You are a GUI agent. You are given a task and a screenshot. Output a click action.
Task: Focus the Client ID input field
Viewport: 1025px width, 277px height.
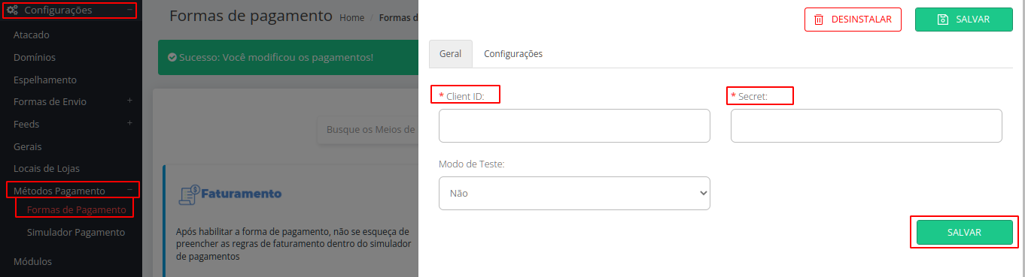click(574, 125)
